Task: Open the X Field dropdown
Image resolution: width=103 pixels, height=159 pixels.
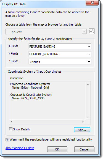Action: (x=60, y=46)
